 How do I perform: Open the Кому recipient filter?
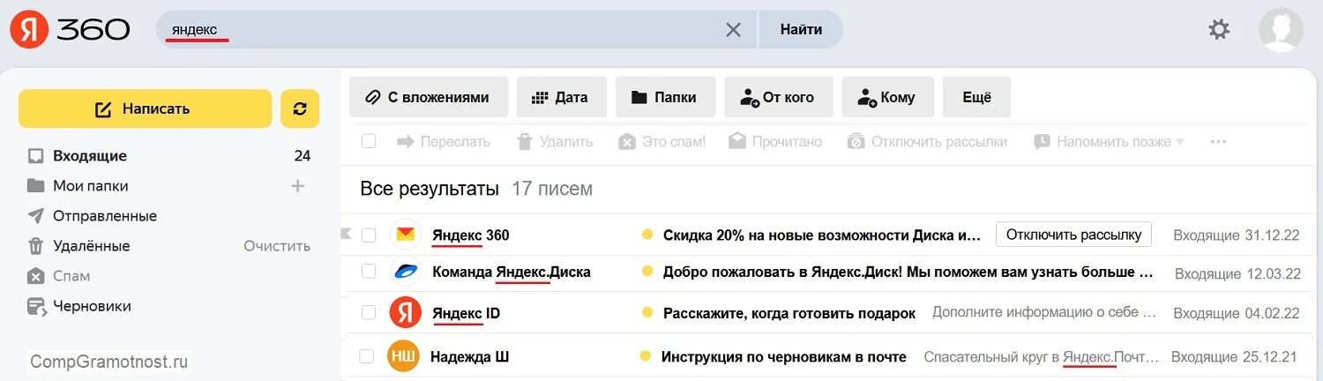coord(886,97)
